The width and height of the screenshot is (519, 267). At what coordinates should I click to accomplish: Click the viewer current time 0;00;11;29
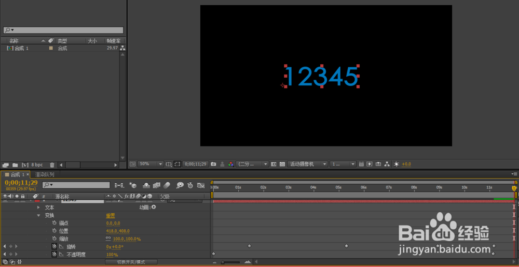(x=196, y=164)
